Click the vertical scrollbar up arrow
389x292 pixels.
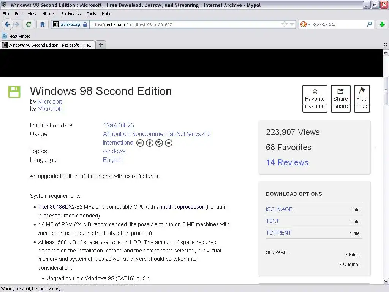[x=386, y=52]
